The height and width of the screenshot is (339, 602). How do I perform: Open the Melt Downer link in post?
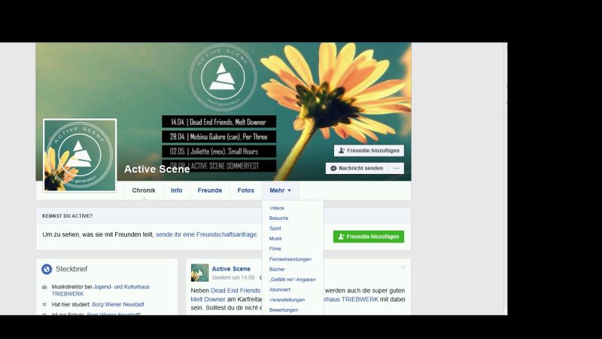208,299
